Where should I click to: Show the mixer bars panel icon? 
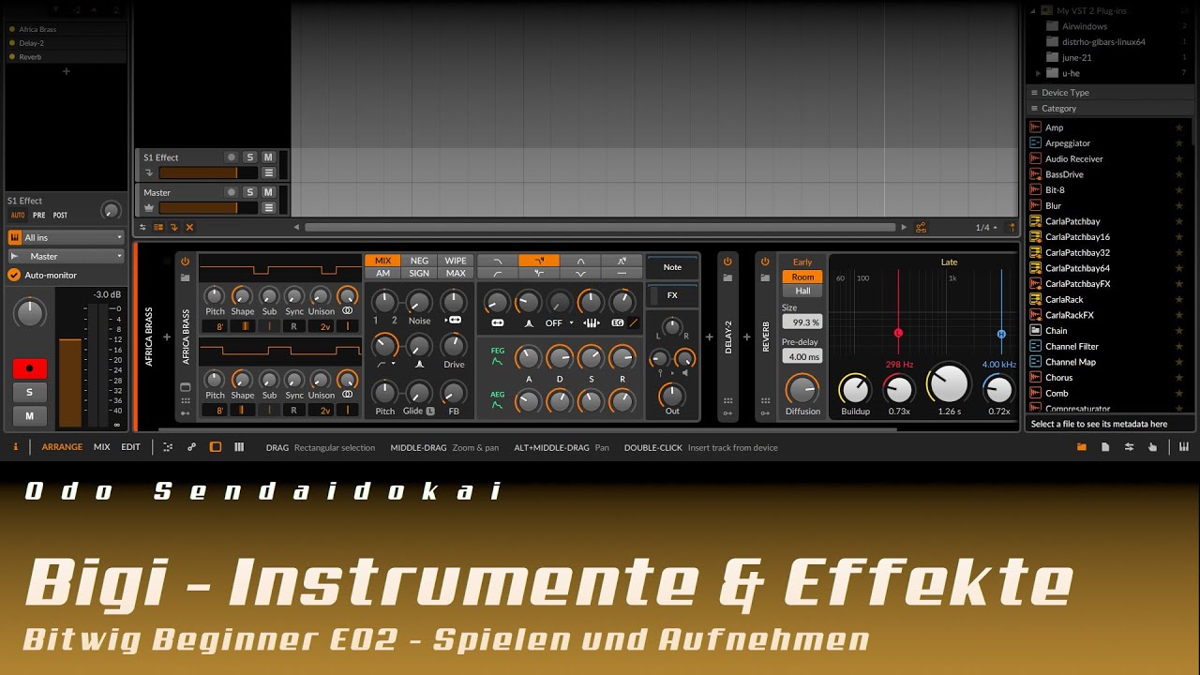[x=239, y=447]
